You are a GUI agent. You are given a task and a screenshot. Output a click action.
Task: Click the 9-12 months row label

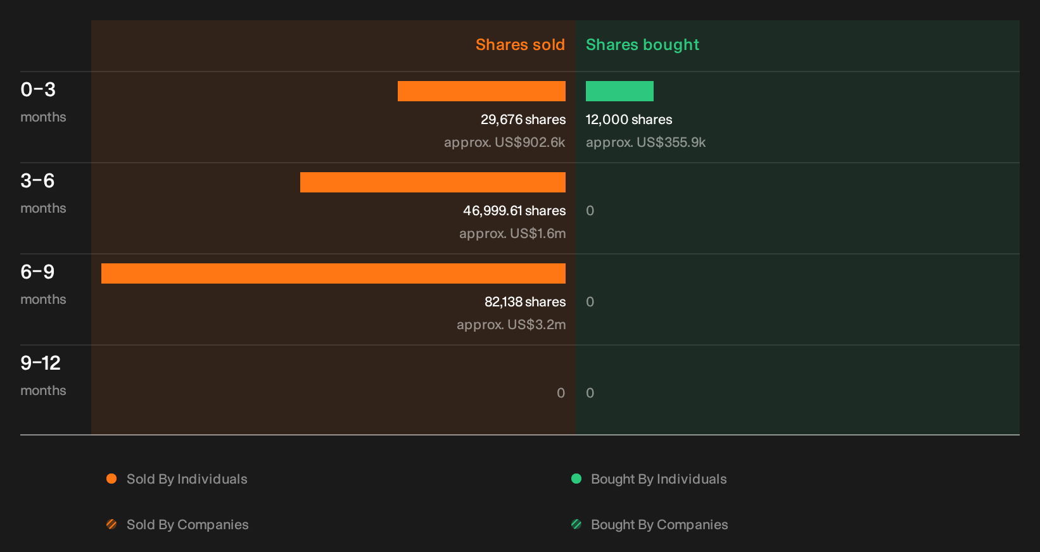point(43,375)
